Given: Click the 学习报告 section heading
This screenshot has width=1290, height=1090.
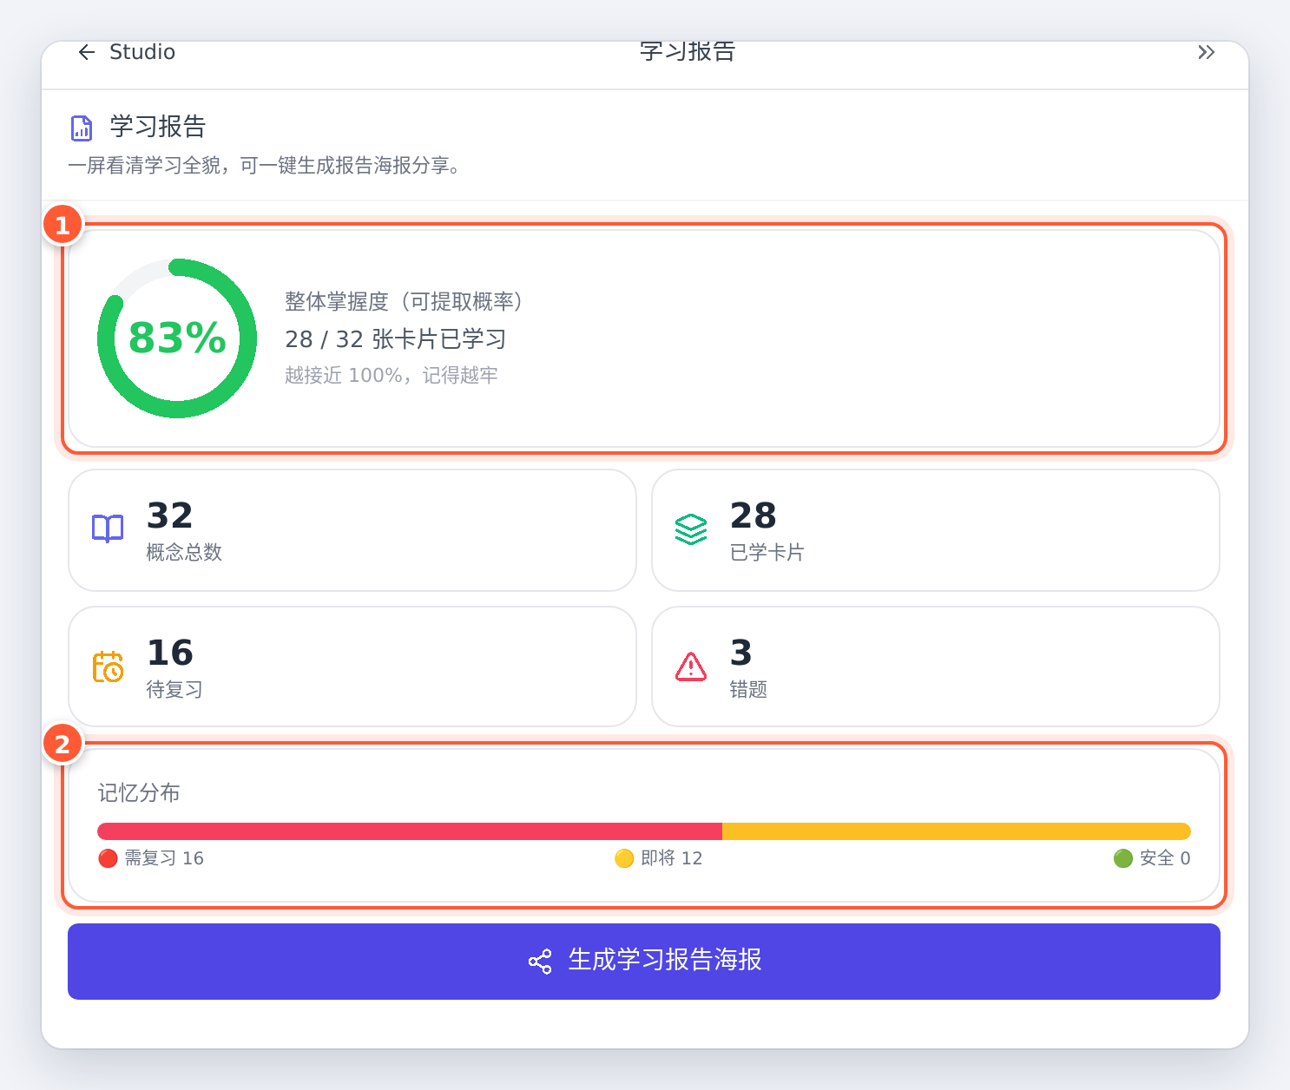Looking at the screenshot, I should coord(157,128).
